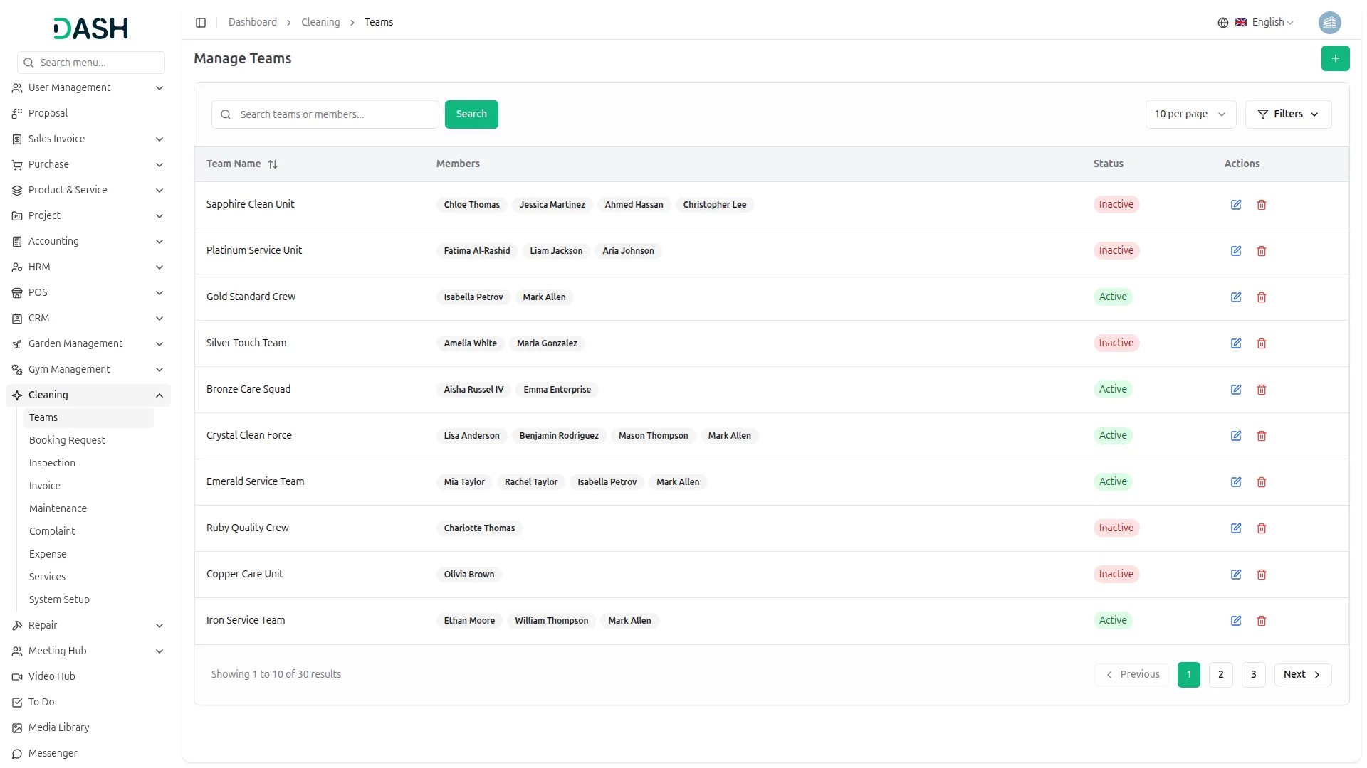Click edit icon for Crystal Clean Force
Screen dimensions: 1367x768
pos(1236,436)
